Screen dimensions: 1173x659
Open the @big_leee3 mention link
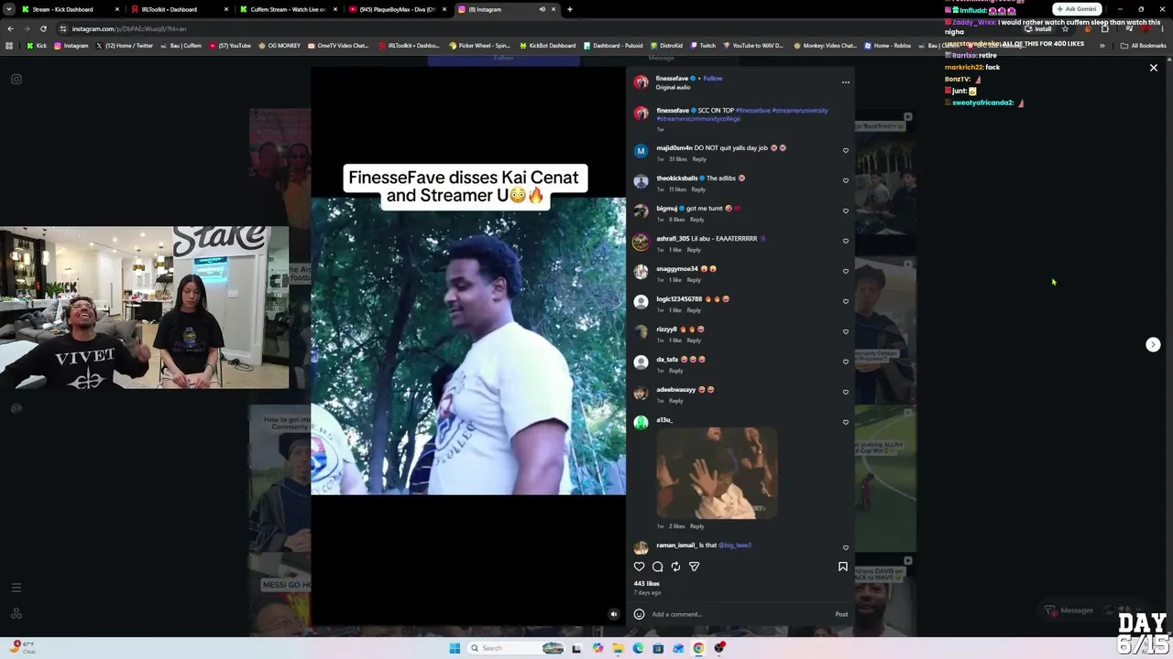735,546
